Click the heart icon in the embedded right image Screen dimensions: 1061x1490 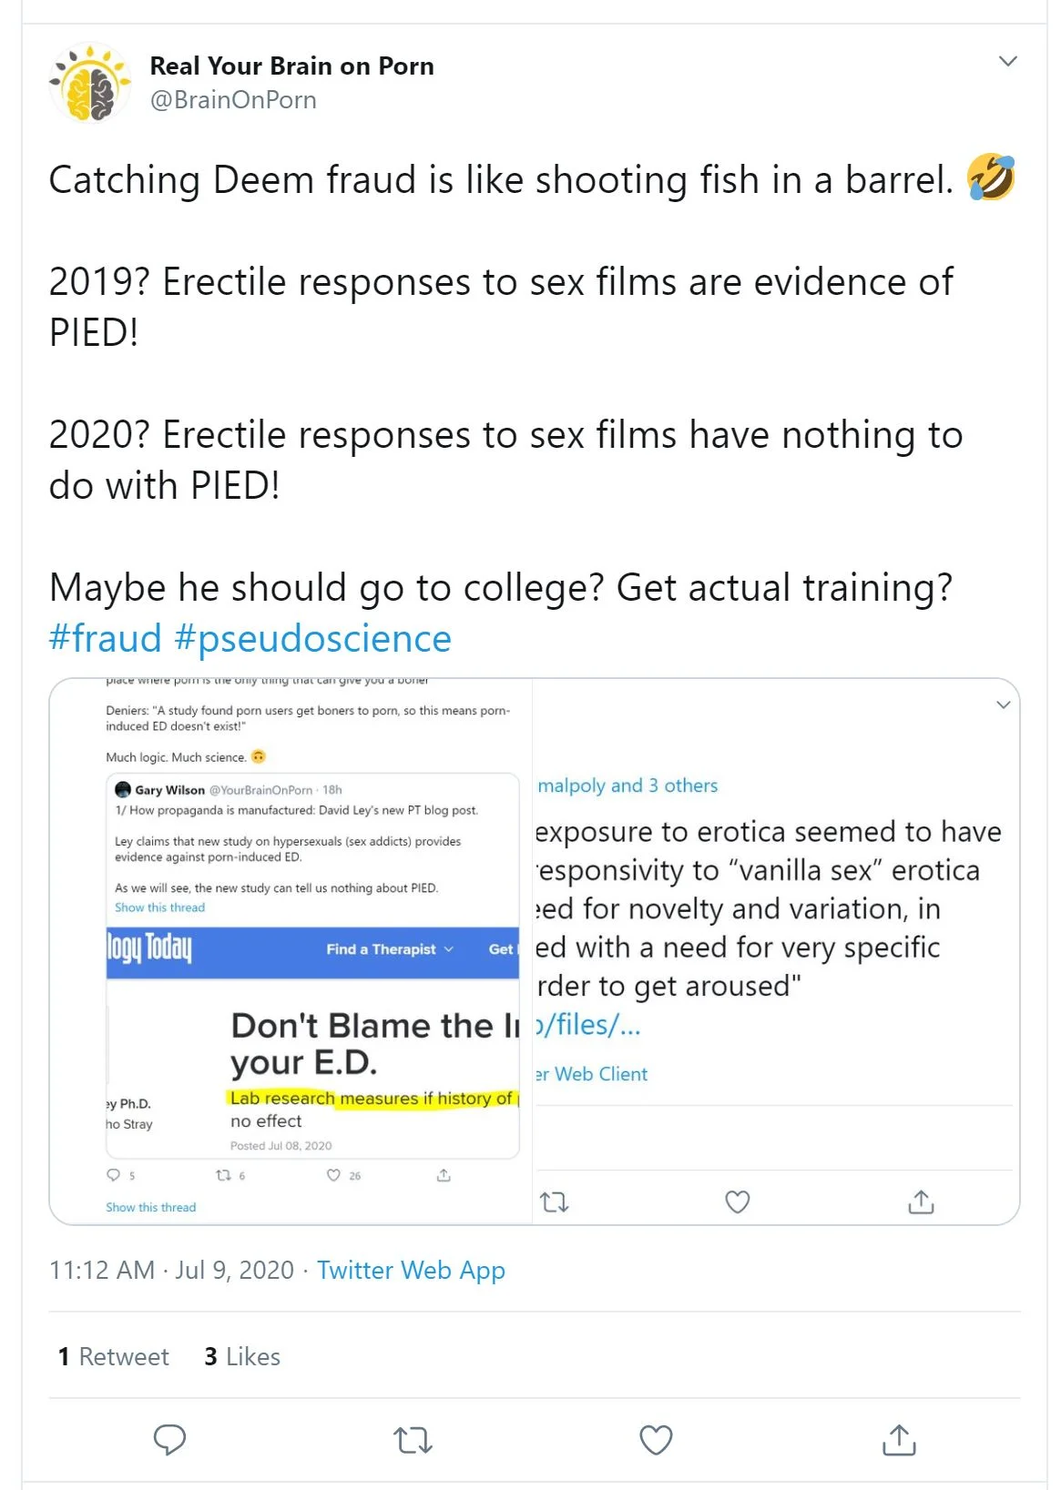point(737,1202)
